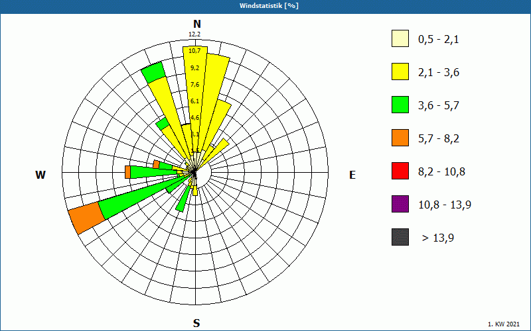
Task: Click the '1. KW 2021' label
Action: (504, 324)
